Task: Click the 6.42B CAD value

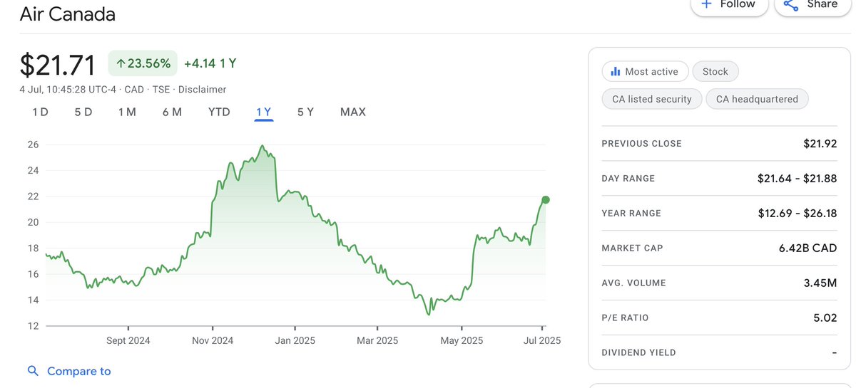Action: pos(807,248)
